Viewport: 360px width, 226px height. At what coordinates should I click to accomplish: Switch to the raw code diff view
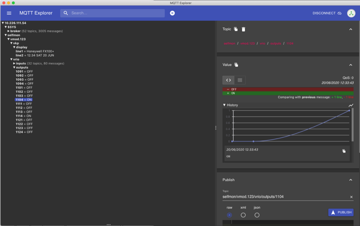tap(228, 80)
